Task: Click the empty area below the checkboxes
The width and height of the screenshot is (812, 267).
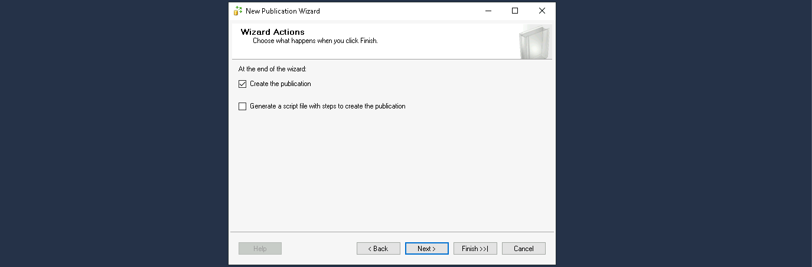Action: click(390, 171)
